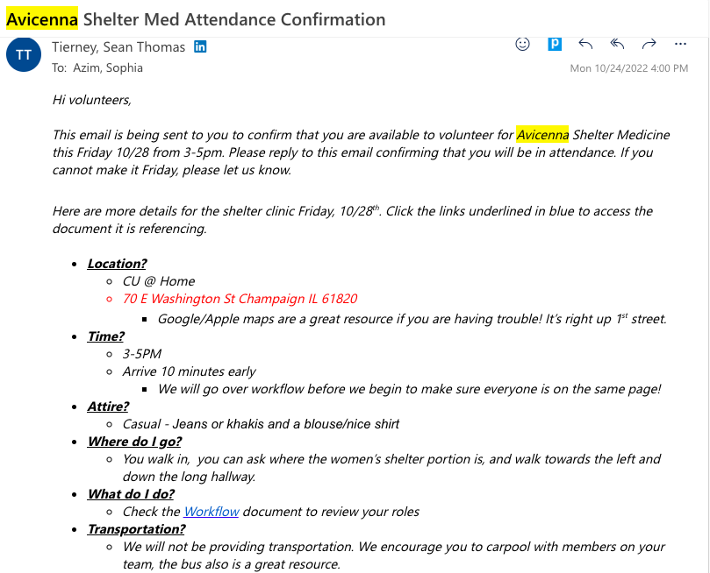Click the Casual - Jeans or khakis line
The image size is (710, 573).
tap(261, 424)
